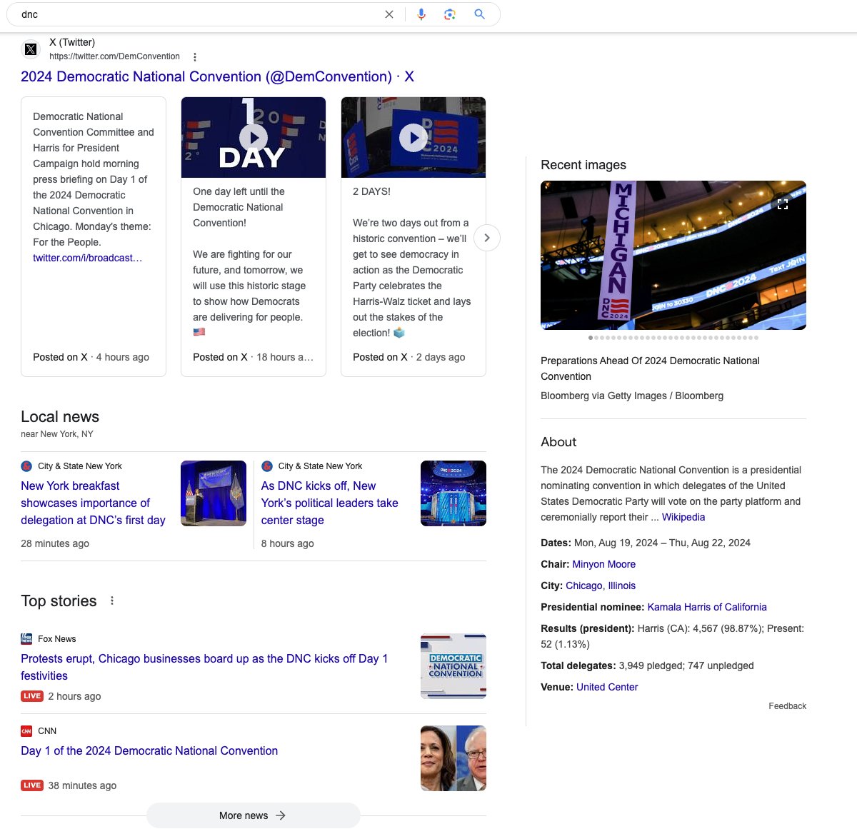Click the 'Posted on X · 18 hours a…' text
The height and width of the screenshot is (834, 857).
(253, 357)
